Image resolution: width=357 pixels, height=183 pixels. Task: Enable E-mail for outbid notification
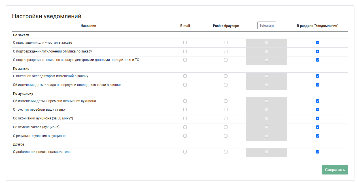click(185, 110)
